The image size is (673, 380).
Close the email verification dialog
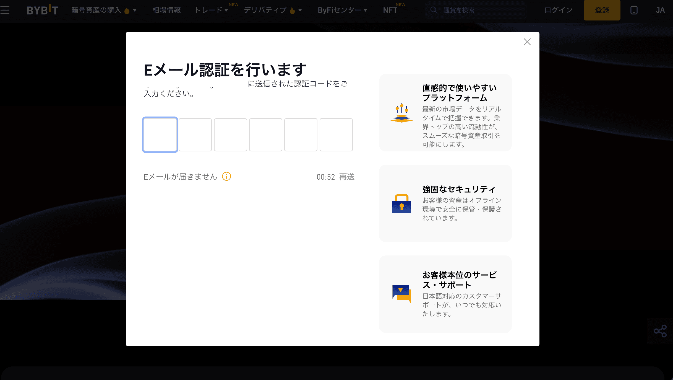point(527,42)
